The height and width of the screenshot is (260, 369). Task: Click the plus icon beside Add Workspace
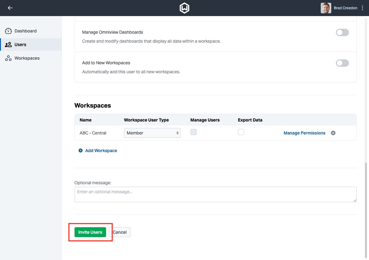click(x=80, y=151)
